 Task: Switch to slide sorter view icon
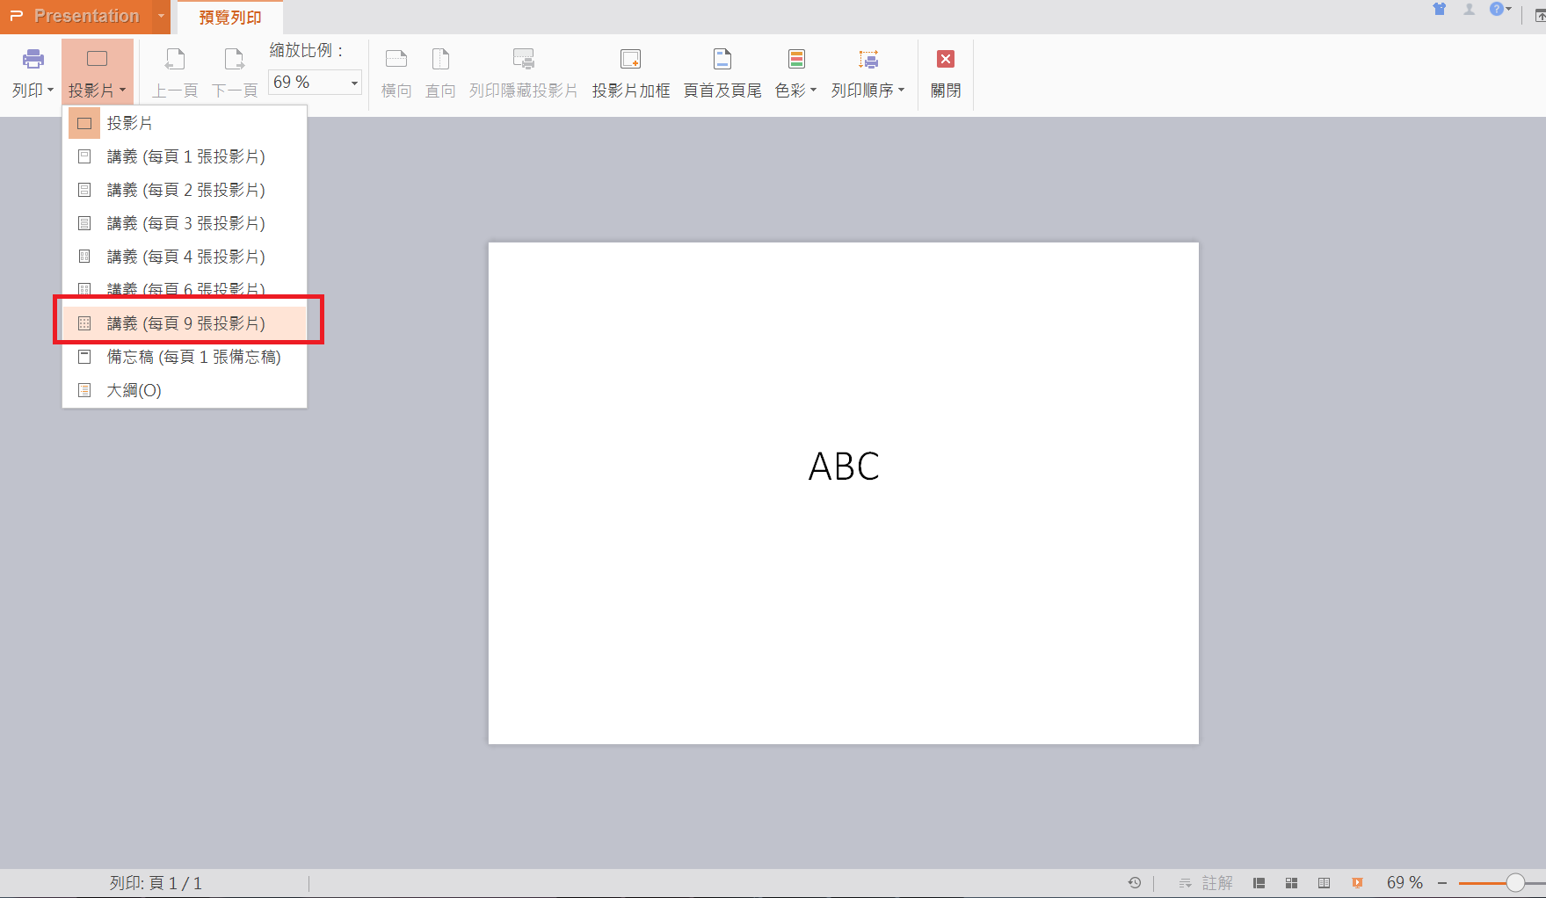(1292, 883)
